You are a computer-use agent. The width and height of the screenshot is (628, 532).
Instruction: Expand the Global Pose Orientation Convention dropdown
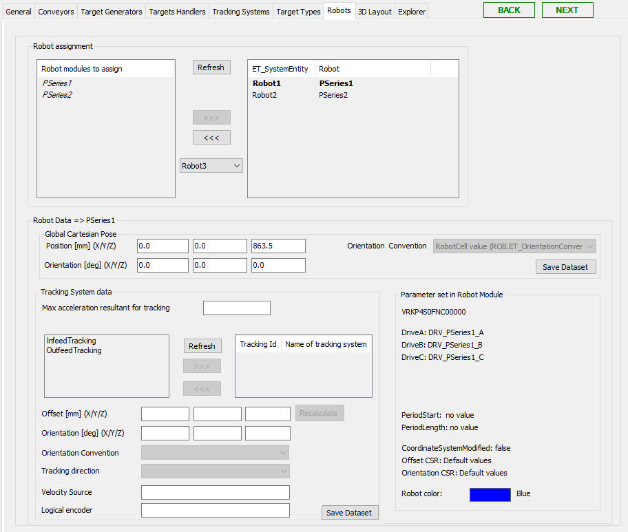tap(514, 246)
